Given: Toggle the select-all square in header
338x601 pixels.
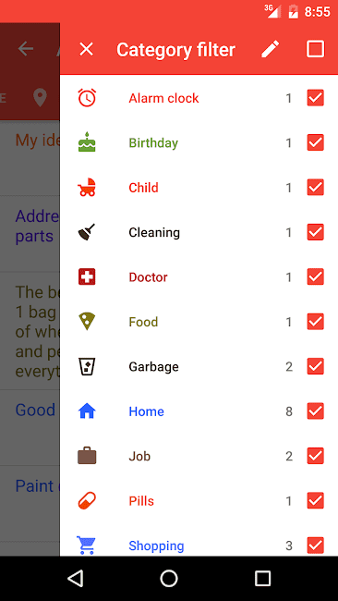Looking at the screenshot, I should tap(316, 49).
